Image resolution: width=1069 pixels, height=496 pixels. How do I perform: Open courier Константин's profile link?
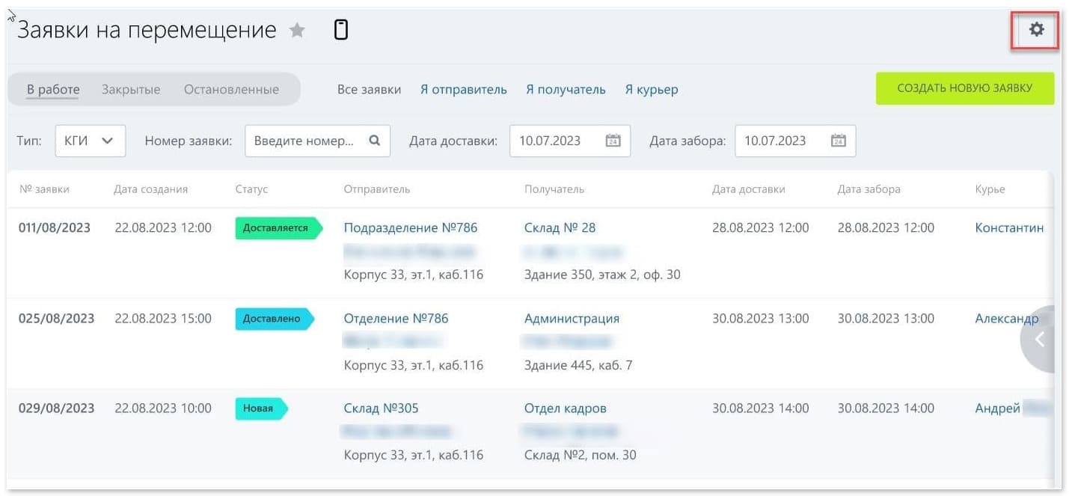[x=1008, y=227]
